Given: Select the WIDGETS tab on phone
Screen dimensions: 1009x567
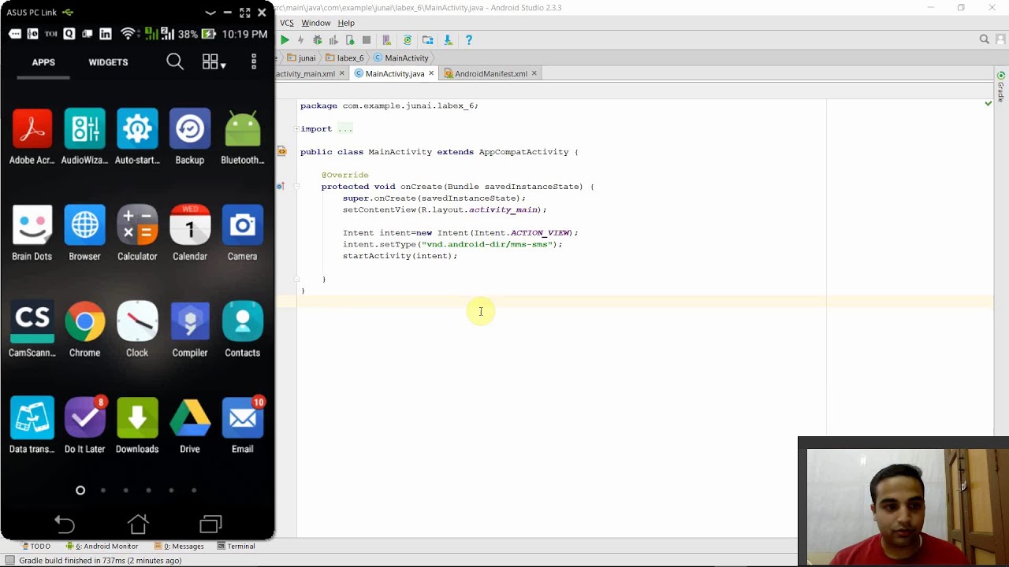Looking at the screenshot, I should click(108, 62).
